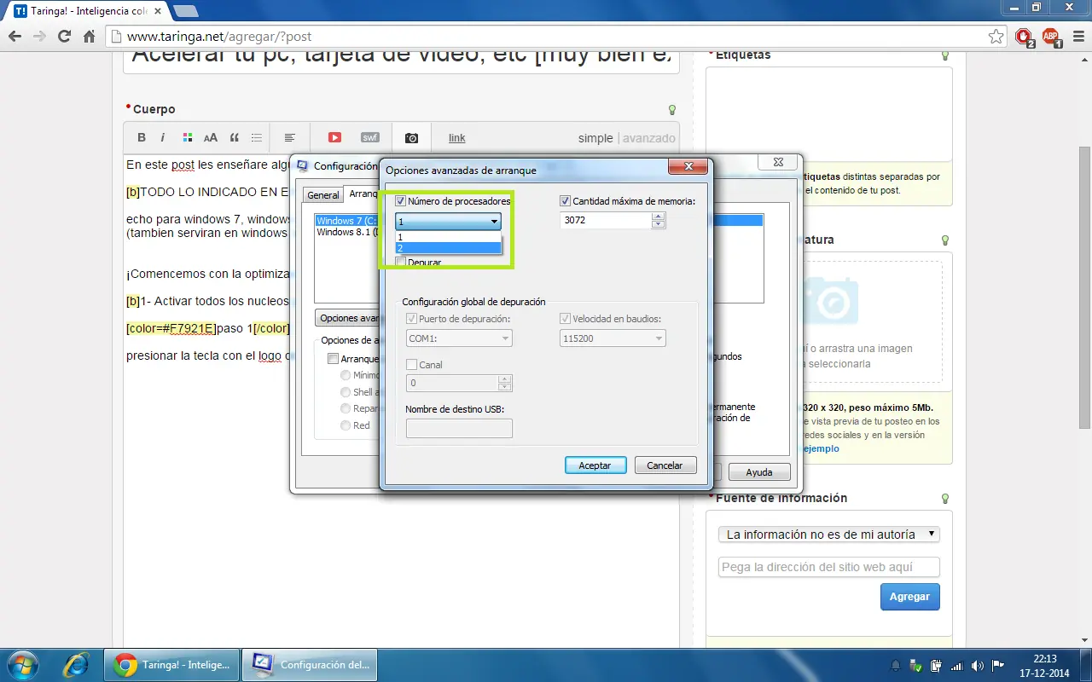Switch to avanzado editor mode
This screenshot has height=682, width=1092.
click(649, 138)
